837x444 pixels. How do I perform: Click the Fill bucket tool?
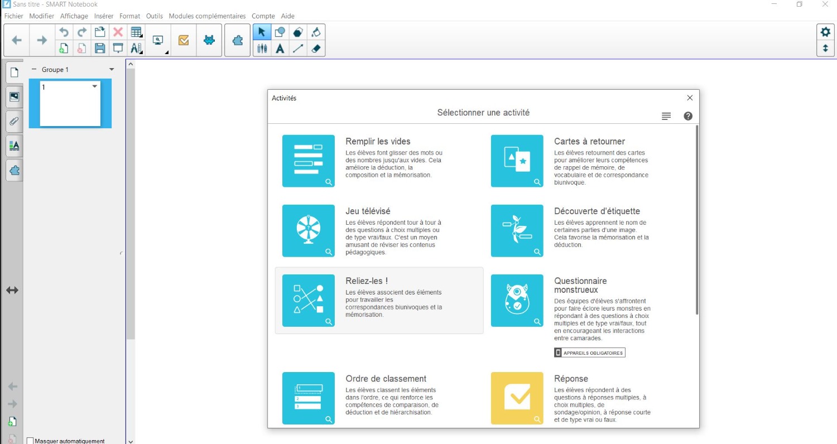pos(316,32)
